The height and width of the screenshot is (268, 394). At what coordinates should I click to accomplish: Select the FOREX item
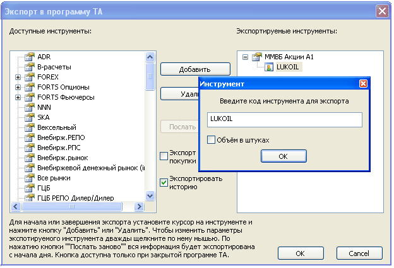[x=48, y=77]
